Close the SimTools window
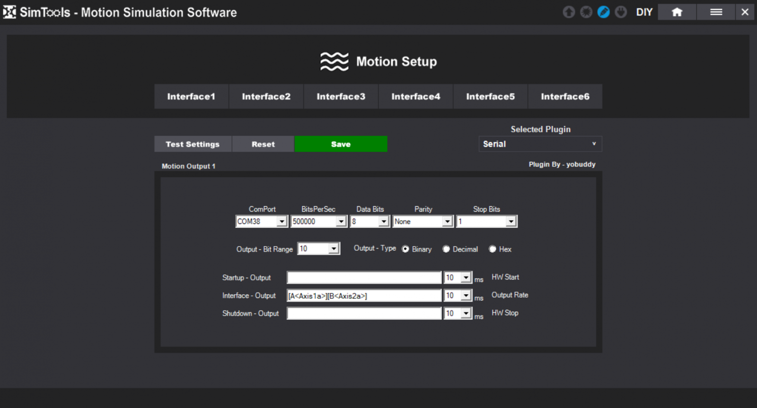757x408 pixels. click(x=745, y=12)
